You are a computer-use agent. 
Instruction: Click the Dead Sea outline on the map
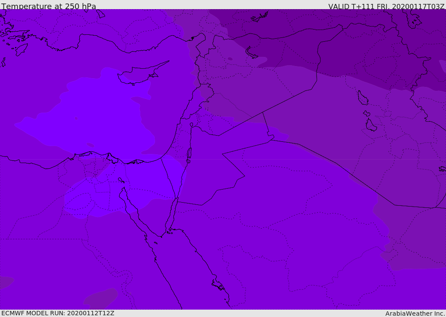click(x=189, y=155)
